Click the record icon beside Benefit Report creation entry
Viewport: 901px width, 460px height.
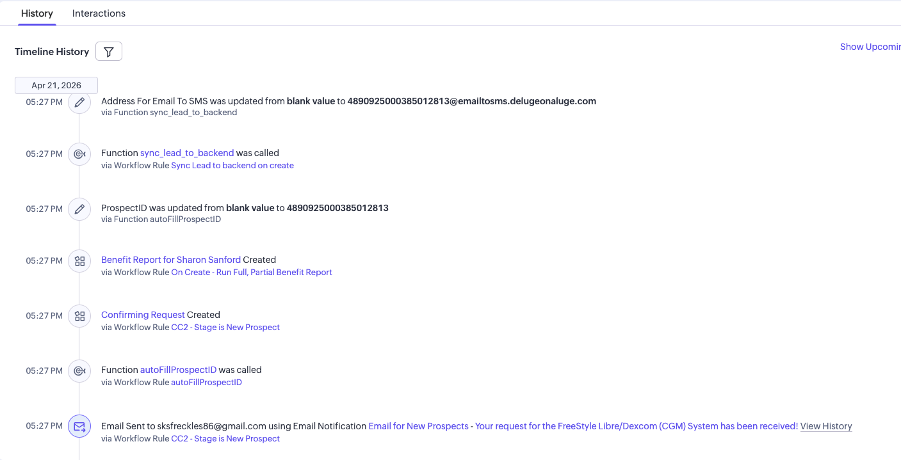click(79, 260)
